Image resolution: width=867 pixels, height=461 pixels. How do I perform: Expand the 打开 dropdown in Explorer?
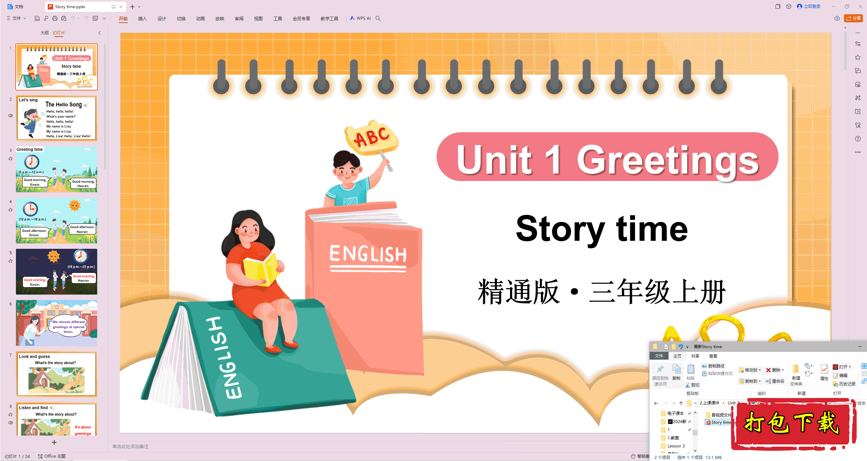[850, 367]
